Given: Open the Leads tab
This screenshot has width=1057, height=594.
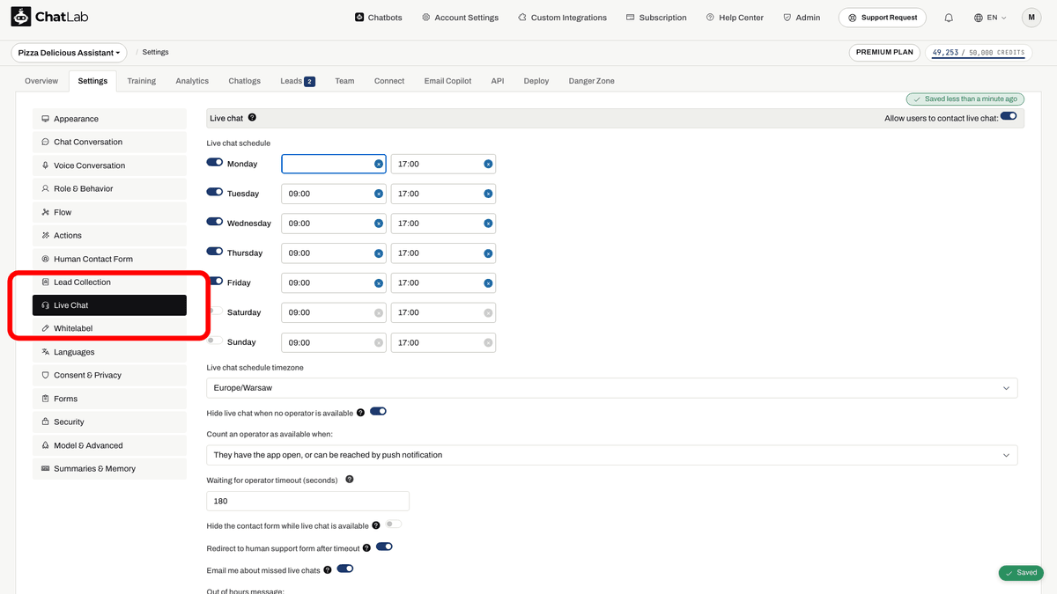Looking at the screenshot, I should [x=298, y=81].
